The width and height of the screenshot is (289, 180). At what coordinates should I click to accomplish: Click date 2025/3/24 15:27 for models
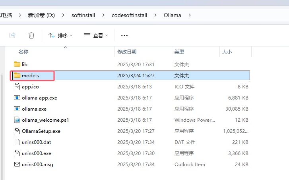tap(136, 76)
